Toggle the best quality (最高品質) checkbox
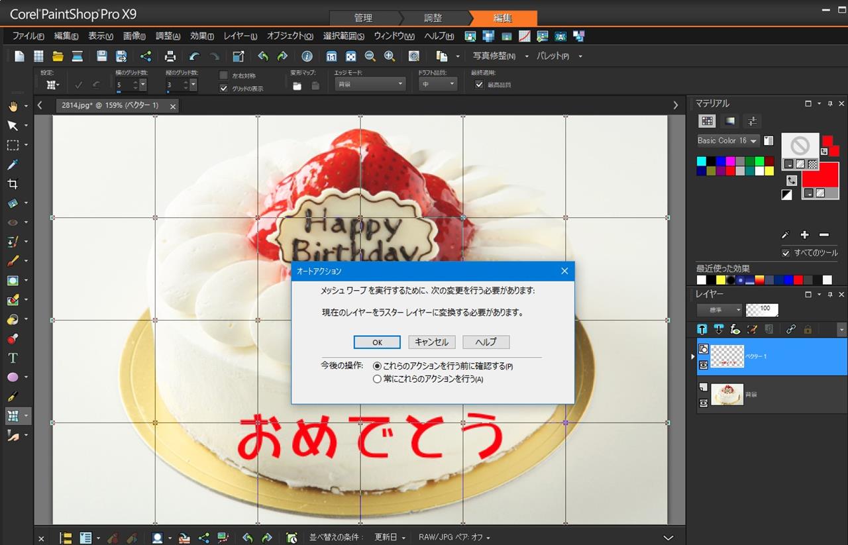 coord(479,85)
